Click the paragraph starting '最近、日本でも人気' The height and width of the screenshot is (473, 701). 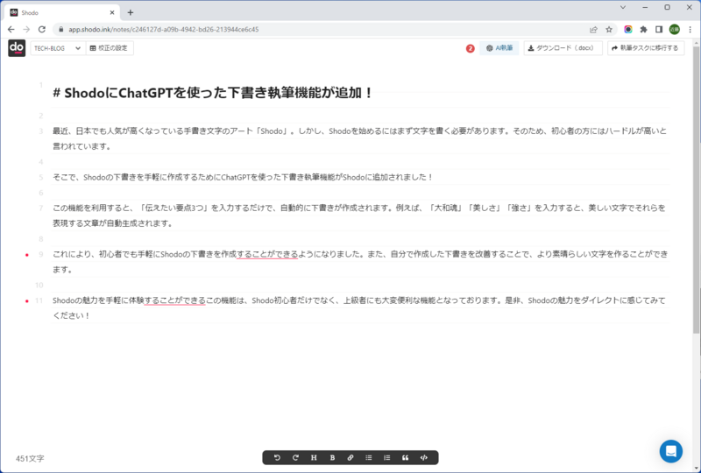coord(360,138)
